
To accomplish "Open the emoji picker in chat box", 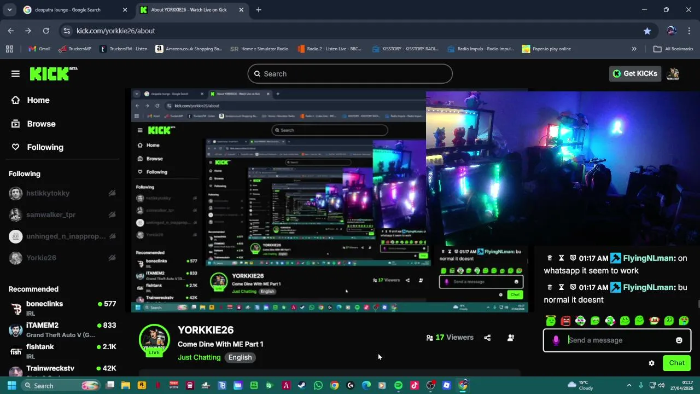I will 679,340.
